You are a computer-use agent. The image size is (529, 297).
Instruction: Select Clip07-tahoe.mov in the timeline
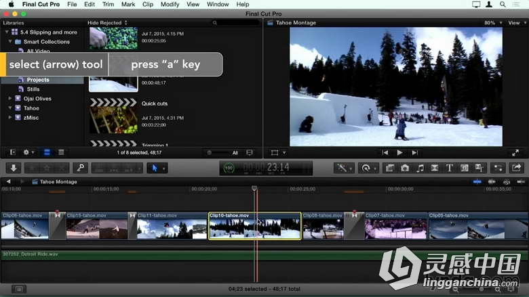click(x=395, y=226)
